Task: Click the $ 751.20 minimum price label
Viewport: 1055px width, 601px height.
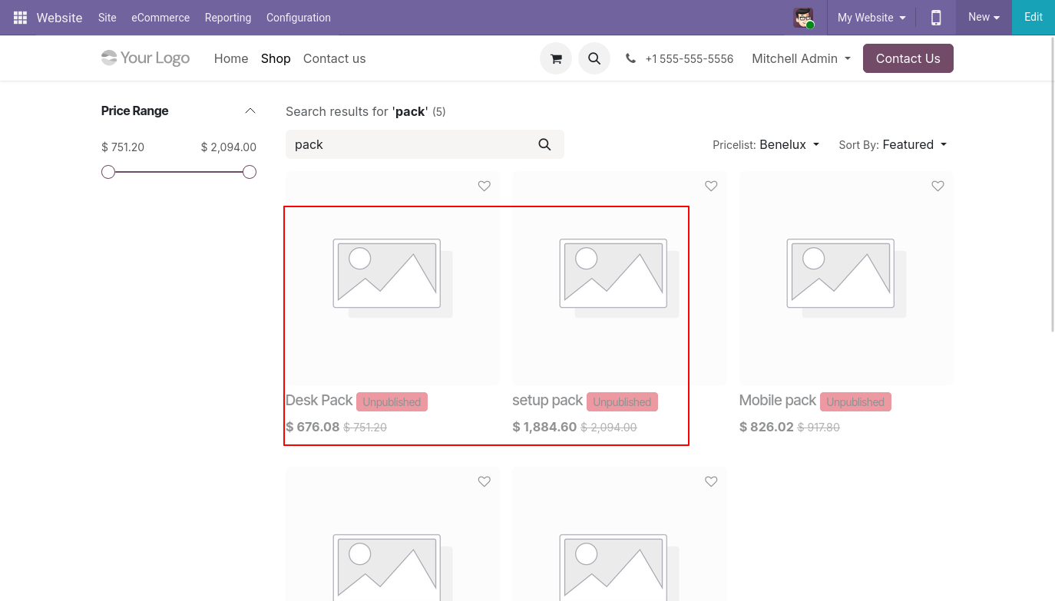Action: (123, 147)
